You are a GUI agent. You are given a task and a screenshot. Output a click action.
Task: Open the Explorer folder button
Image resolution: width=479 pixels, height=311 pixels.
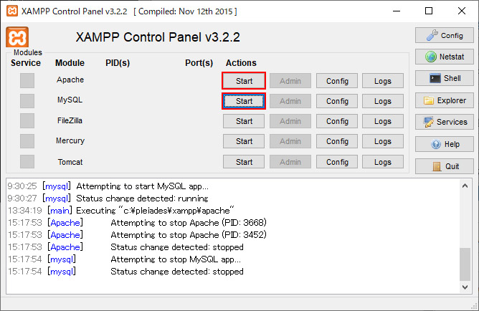point(444,100)
